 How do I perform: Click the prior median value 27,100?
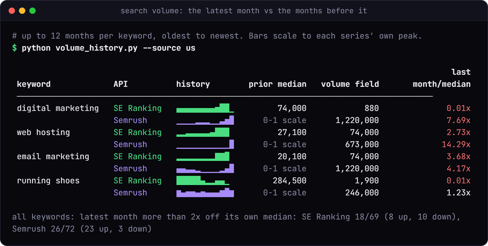[292, 132]
